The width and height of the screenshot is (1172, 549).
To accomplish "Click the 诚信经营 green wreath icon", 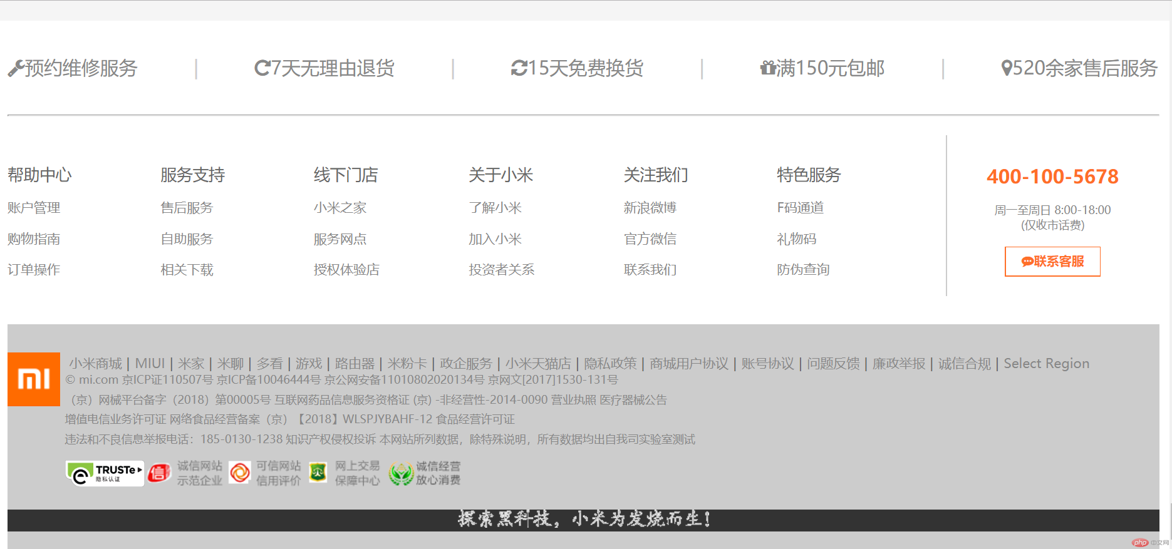I will point(401,473).
